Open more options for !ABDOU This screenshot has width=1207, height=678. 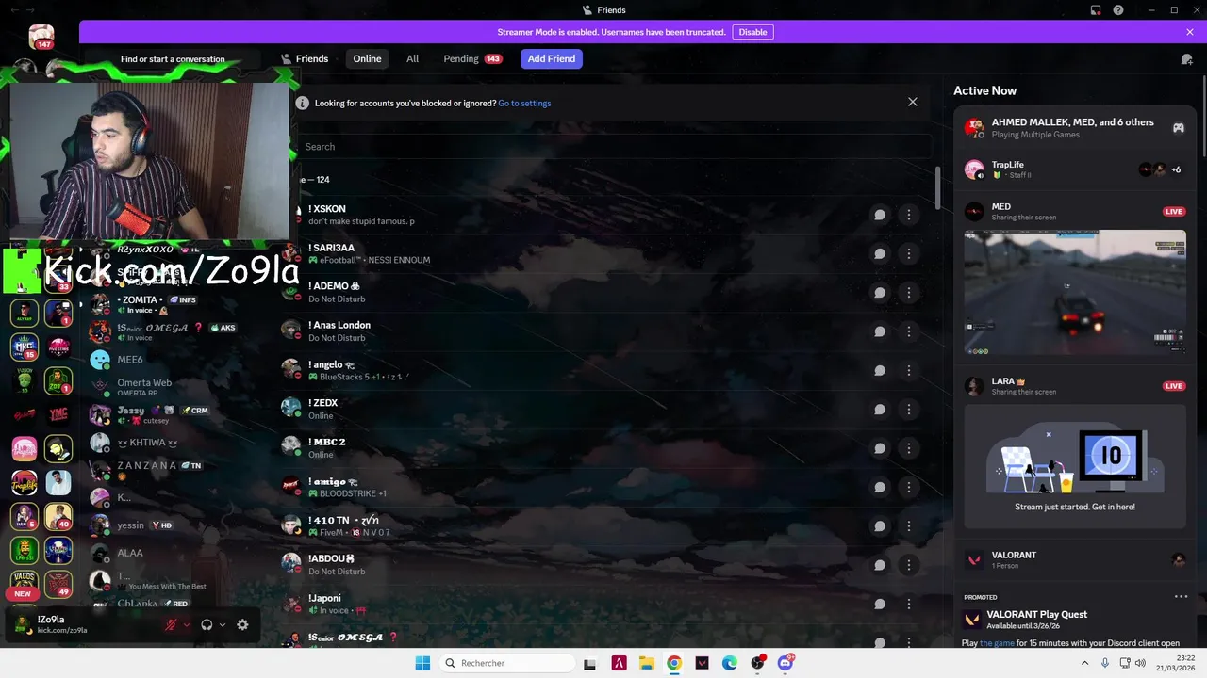(908, 565)
